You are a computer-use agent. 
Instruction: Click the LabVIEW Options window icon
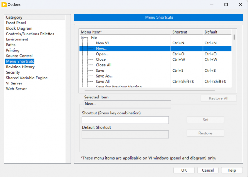click(4, 5)
